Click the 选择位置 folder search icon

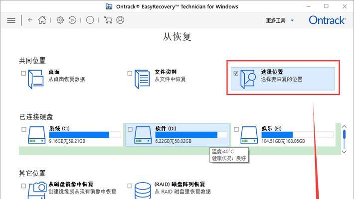248,79
